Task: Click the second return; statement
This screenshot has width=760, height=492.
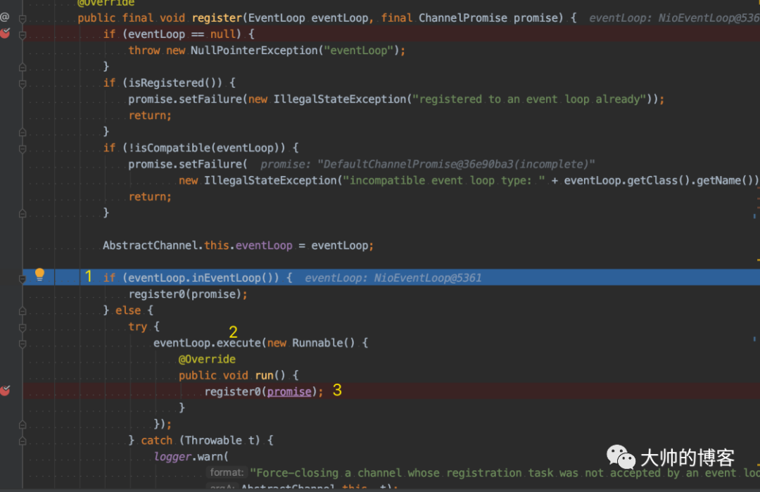Action: 150,197
